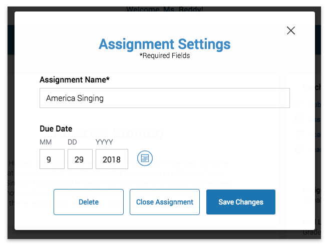This screenshot has height=245, width=330.
Task: Select the day box showing 29
Action: pos(80,159)
